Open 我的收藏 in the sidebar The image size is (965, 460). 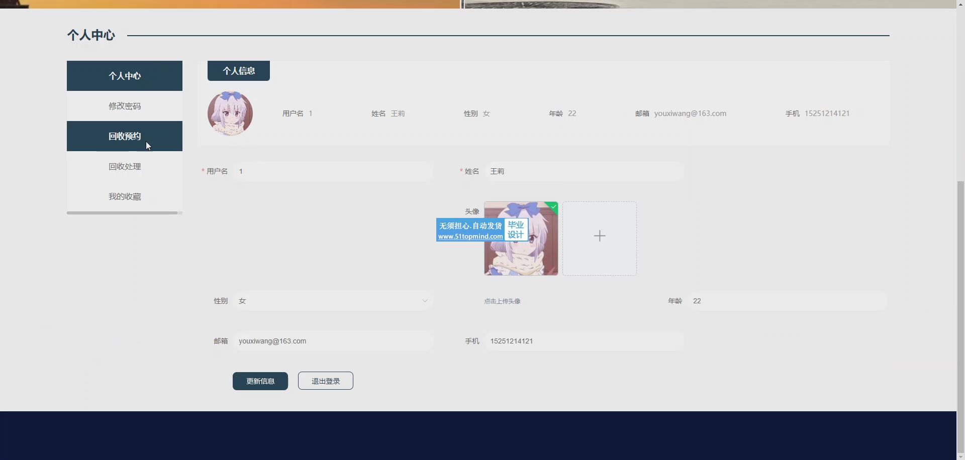click(x=125, y=196)
